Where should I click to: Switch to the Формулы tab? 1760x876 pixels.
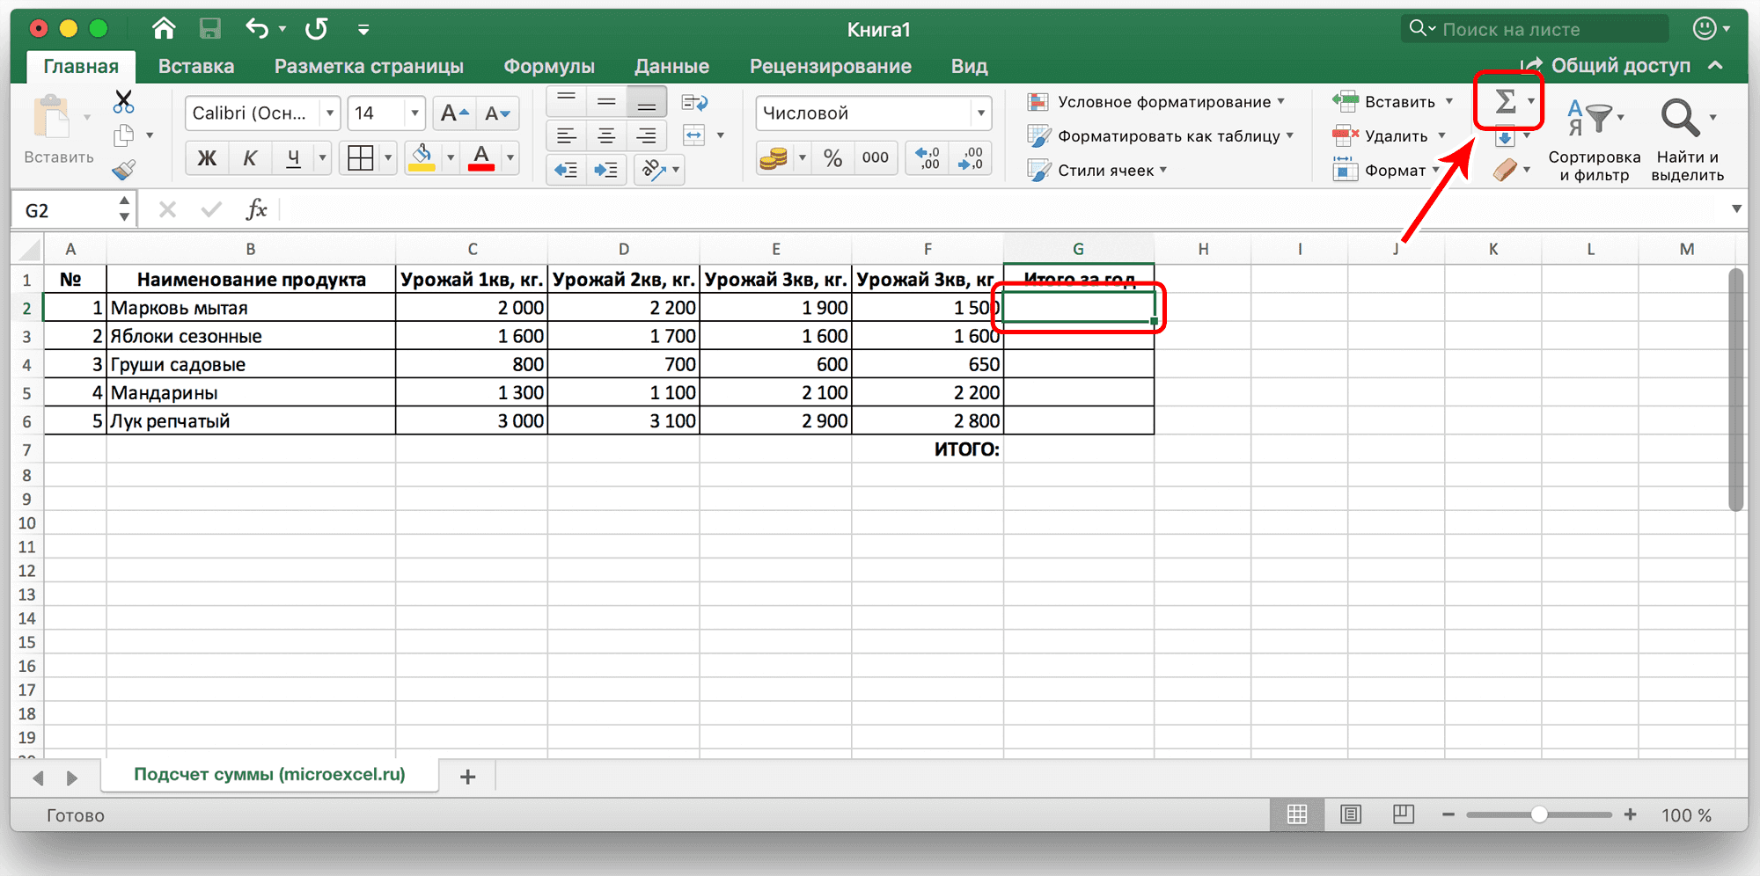(x=548, y=65)
